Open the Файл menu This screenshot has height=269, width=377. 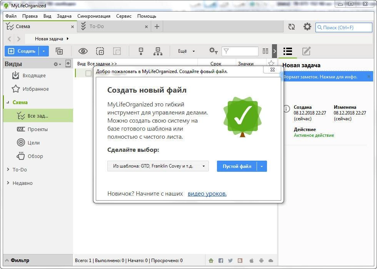tap(11, 16)
